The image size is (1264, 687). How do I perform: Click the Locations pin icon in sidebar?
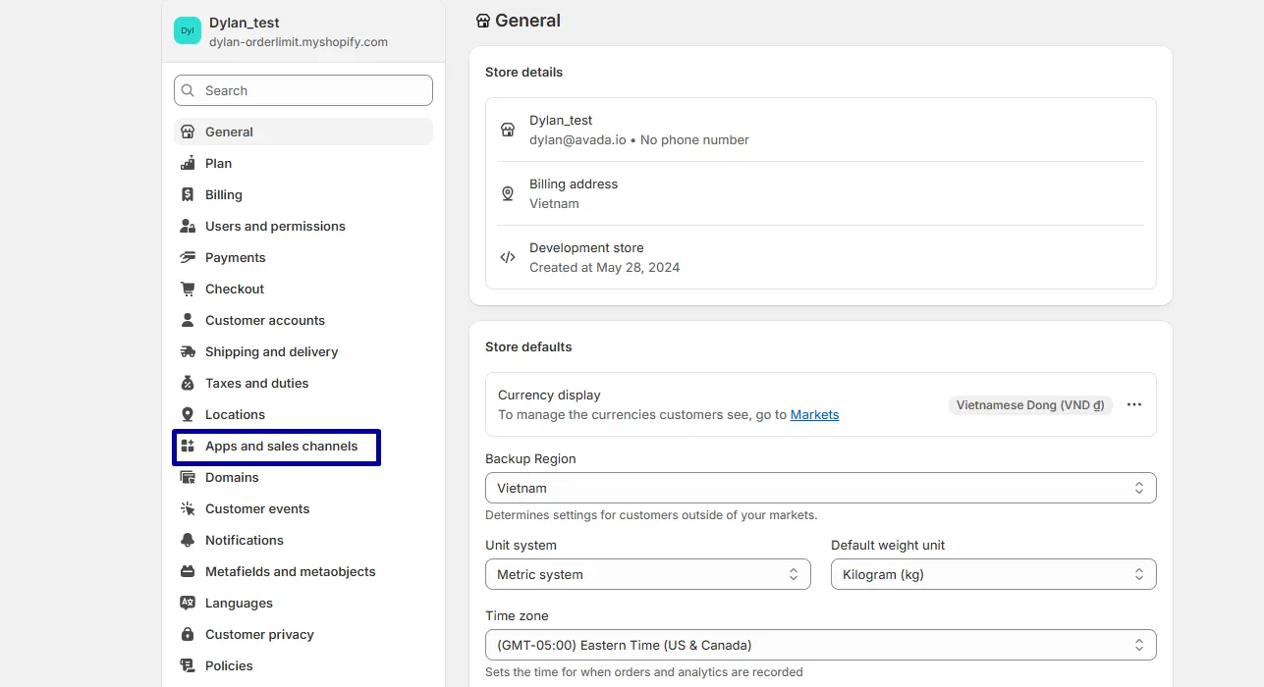(x=188, y=414)
